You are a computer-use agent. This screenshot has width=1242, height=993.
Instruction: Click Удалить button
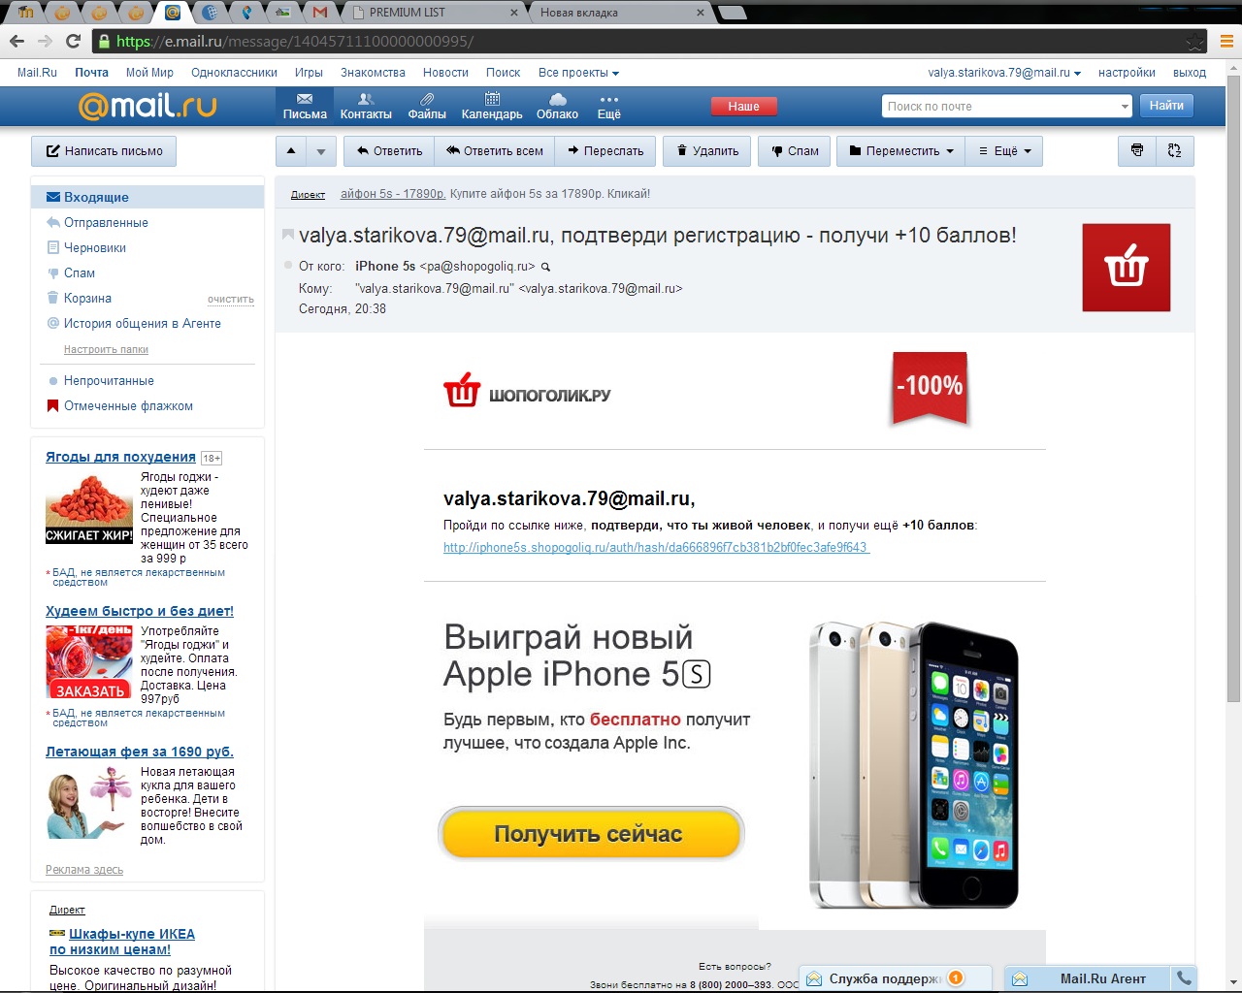pyautogui.click(x=707, y=150)
